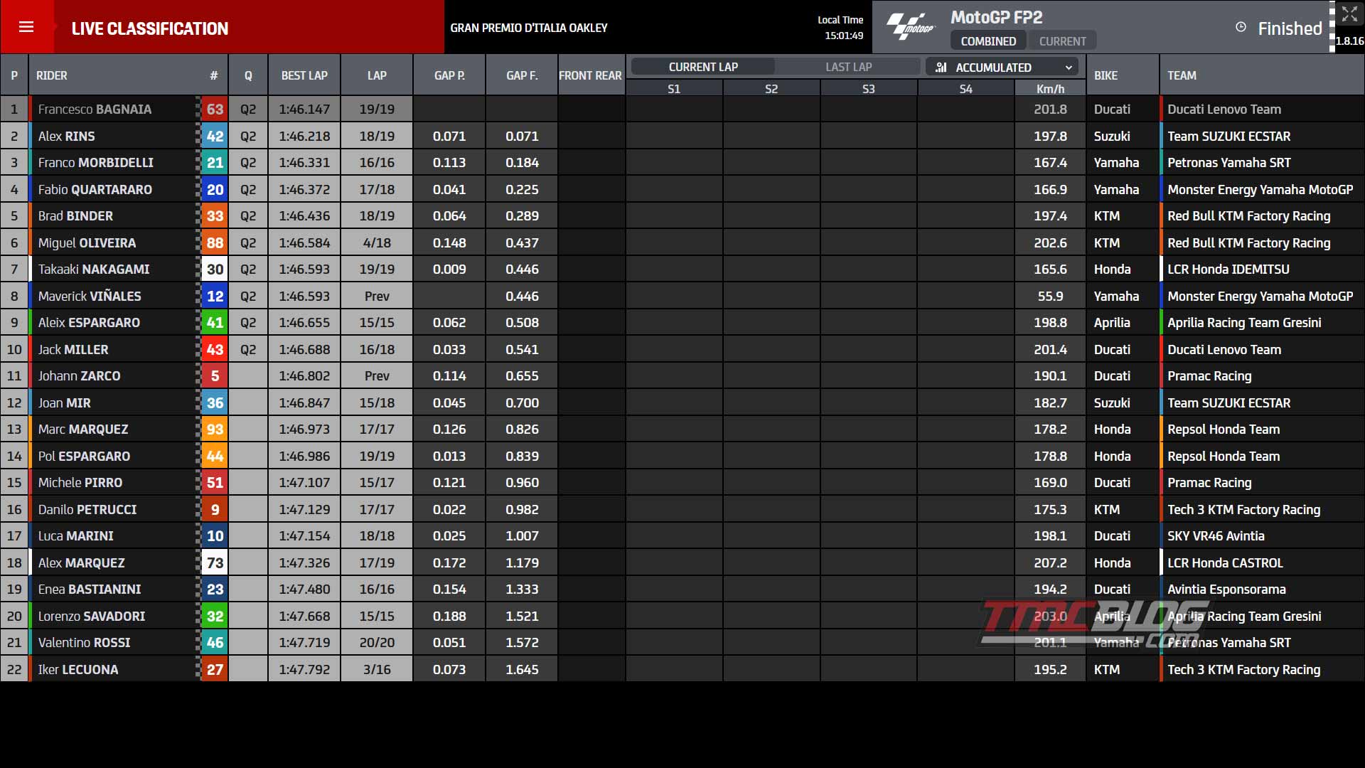Click the GAP F. column header
Image resolution: width=1365 pixels, height=768 pixels.
point(522,75)
